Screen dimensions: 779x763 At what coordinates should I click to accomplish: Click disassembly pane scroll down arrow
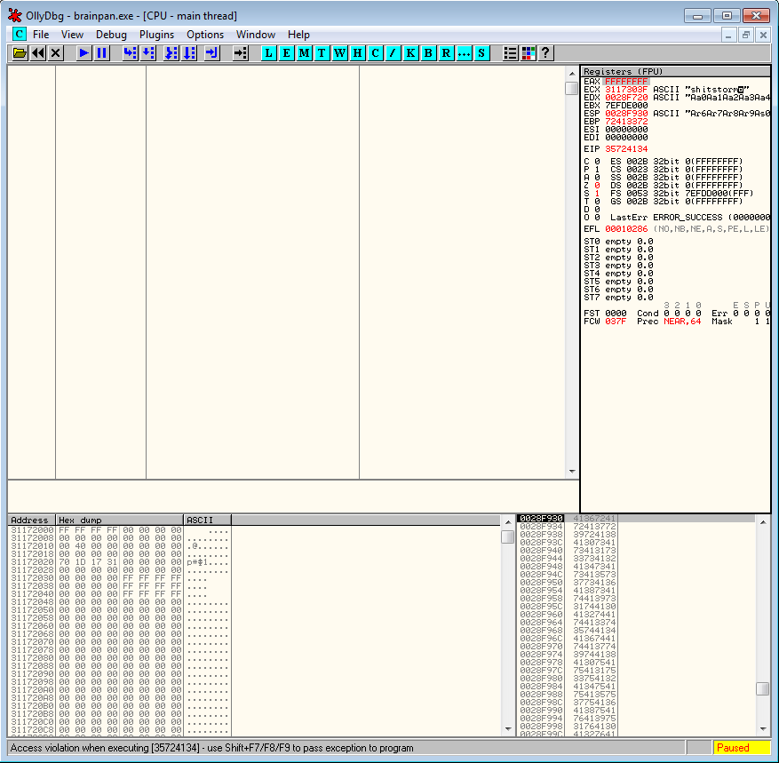[572, 472]
